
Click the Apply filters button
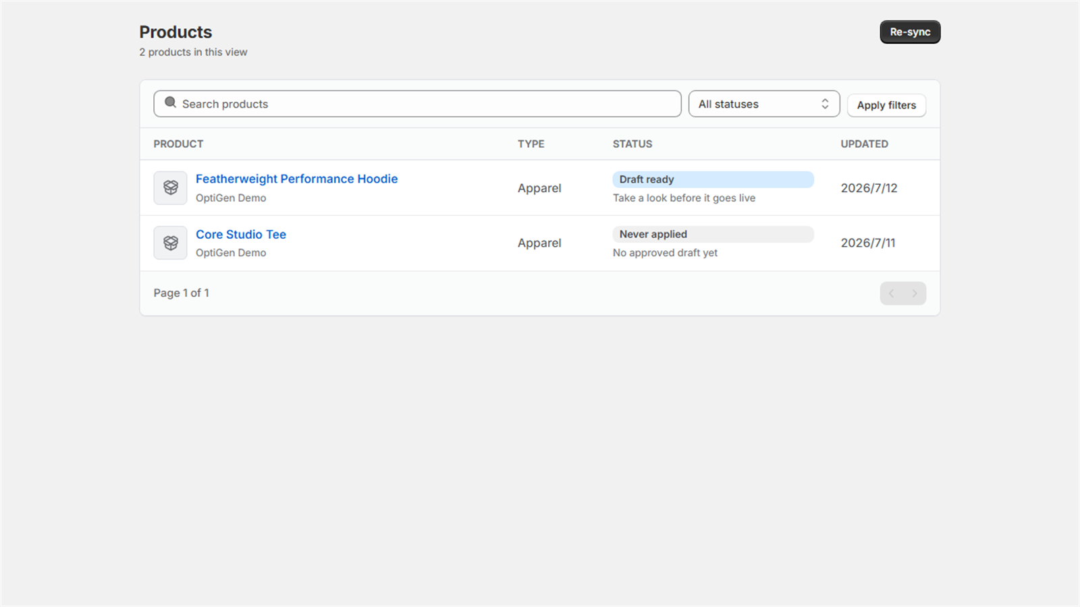[886, 105]
